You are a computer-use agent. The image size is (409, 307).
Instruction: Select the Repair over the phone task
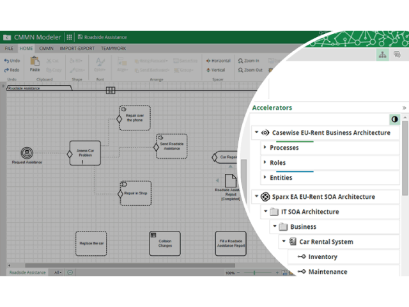coord(135,118)
